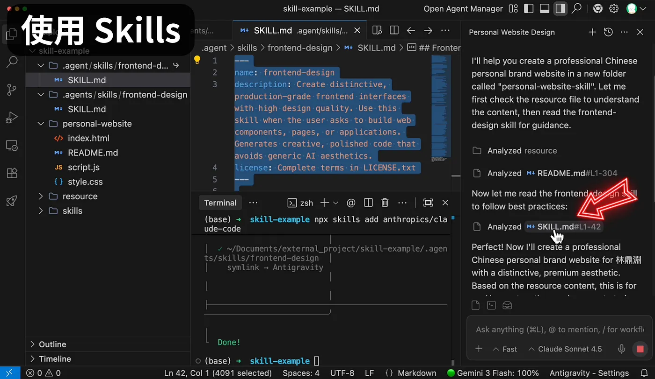This screenshot has width=655, height=379.
Task: Click Open Agent Manager
Action: pyautogui.click(x=463, y=9)
